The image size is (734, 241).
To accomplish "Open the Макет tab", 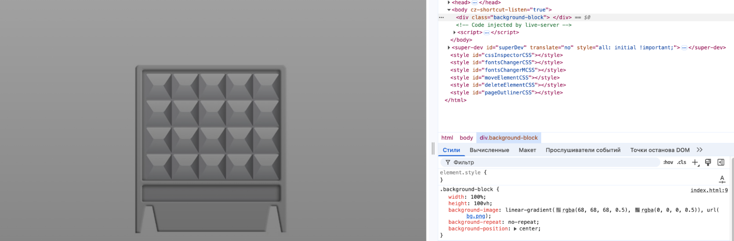I will click(527, 150).
